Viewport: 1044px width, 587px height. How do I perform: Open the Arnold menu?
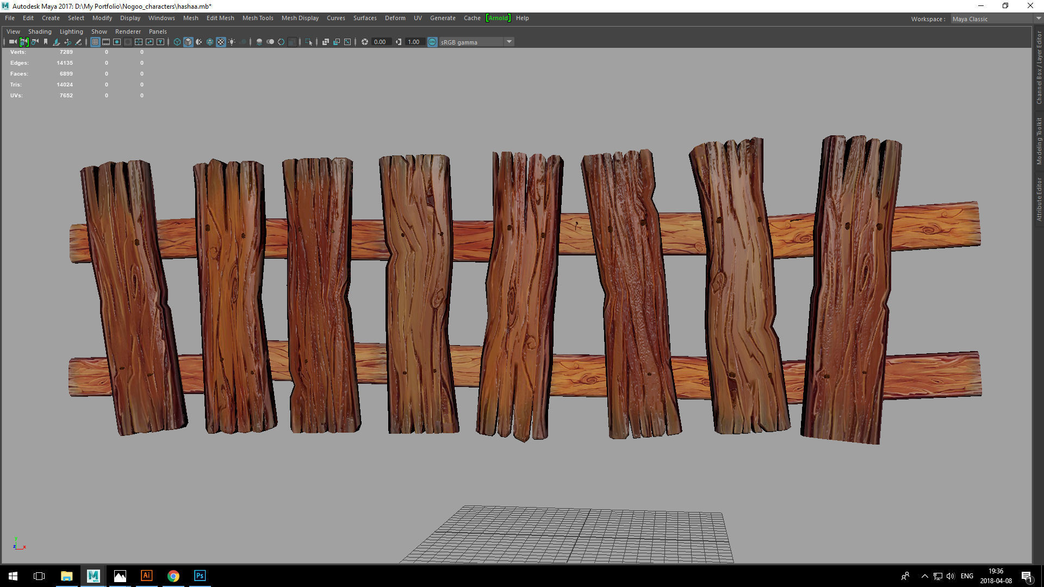pos(498,18)
